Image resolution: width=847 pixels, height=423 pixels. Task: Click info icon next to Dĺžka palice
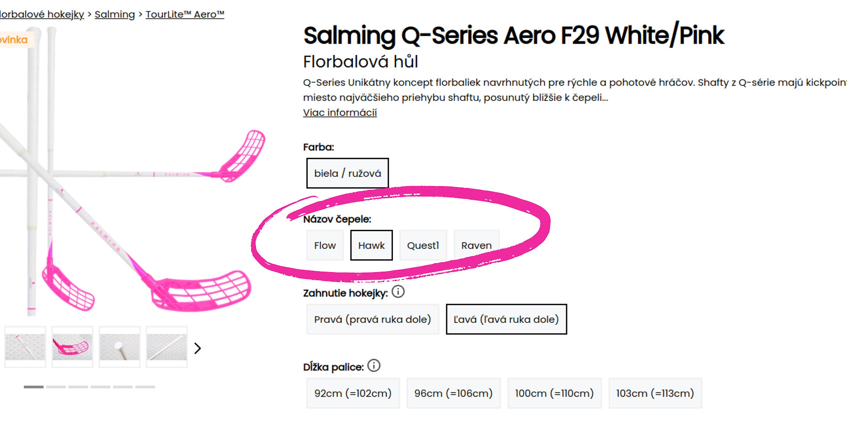pyautogui.click(x=374, y=366)
